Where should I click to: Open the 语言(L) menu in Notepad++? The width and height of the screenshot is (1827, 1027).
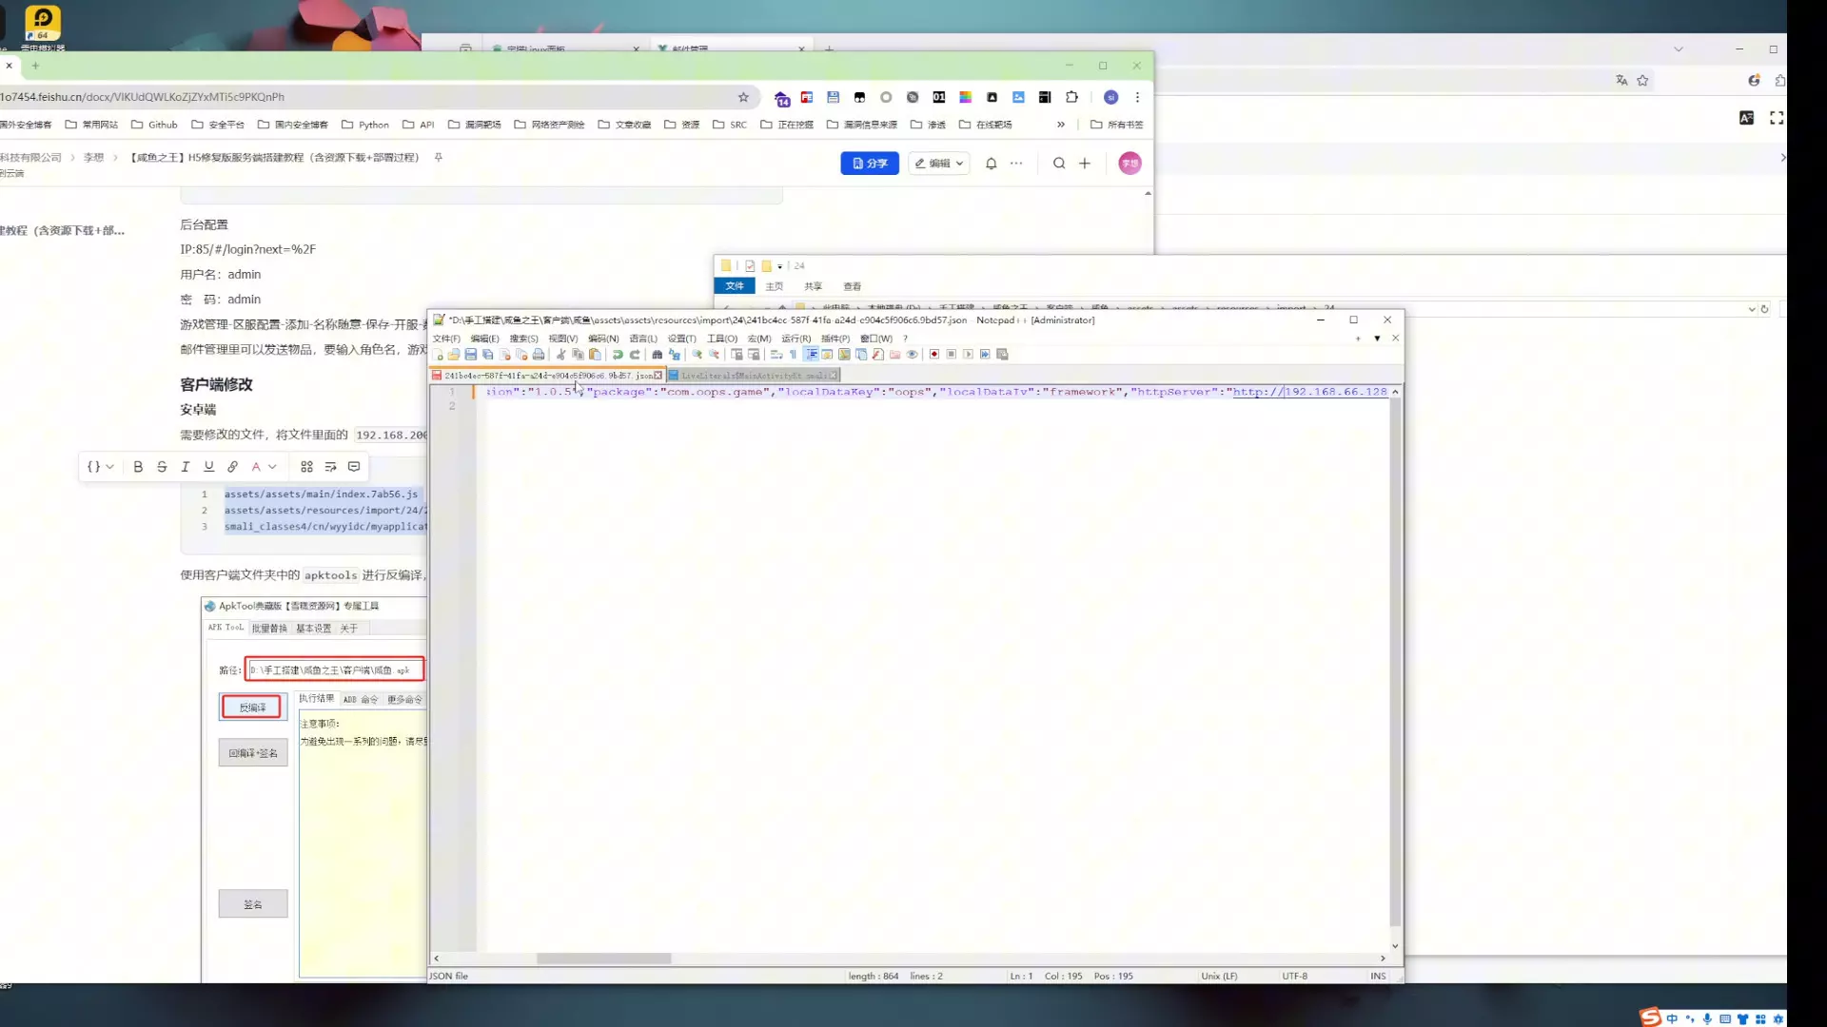coord(642,339)
